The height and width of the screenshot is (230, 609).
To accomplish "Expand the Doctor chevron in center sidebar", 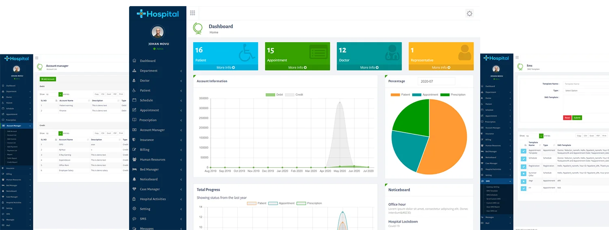I will coord(181,81).
